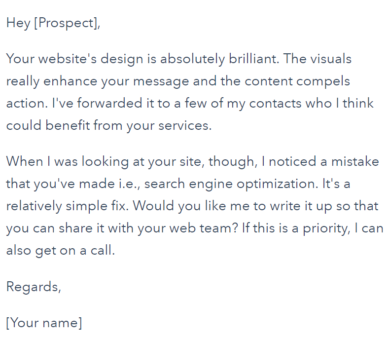Click 'also get on a call.' line
The width and height of the screenshot is (389, 340).
click(x=61, y=251)
